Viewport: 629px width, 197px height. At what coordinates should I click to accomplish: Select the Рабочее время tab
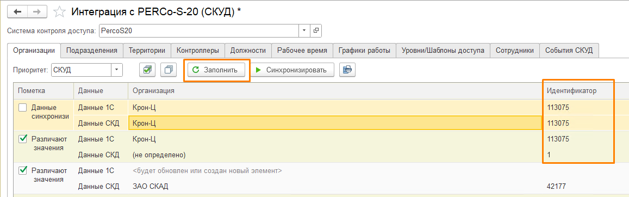pyautogui.click(x=302, y=51)
